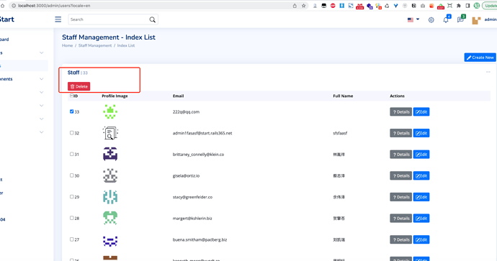Open the settings gear icon
Viewport: 497px width, 261px height.
pos(431,20)
